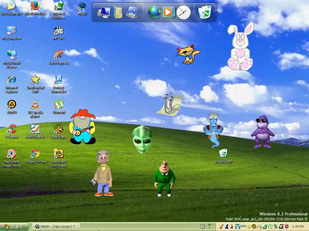
Task: Open the folders icon in the top dock
Action: [118, 12]
